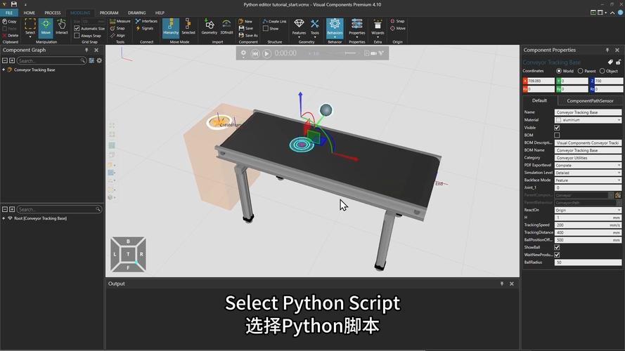
Task: Open Component Graph settings gear
Action: [99, 60]
